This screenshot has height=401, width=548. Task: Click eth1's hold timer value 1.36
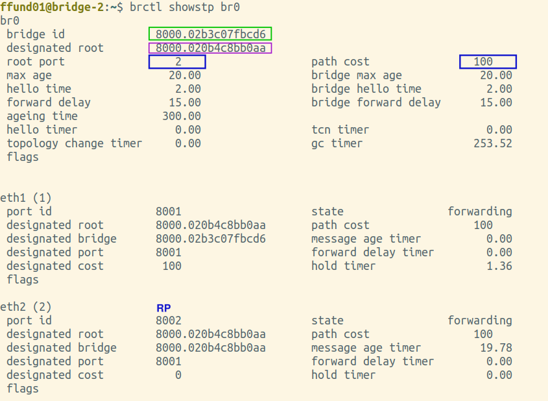[x=499, y=266]
